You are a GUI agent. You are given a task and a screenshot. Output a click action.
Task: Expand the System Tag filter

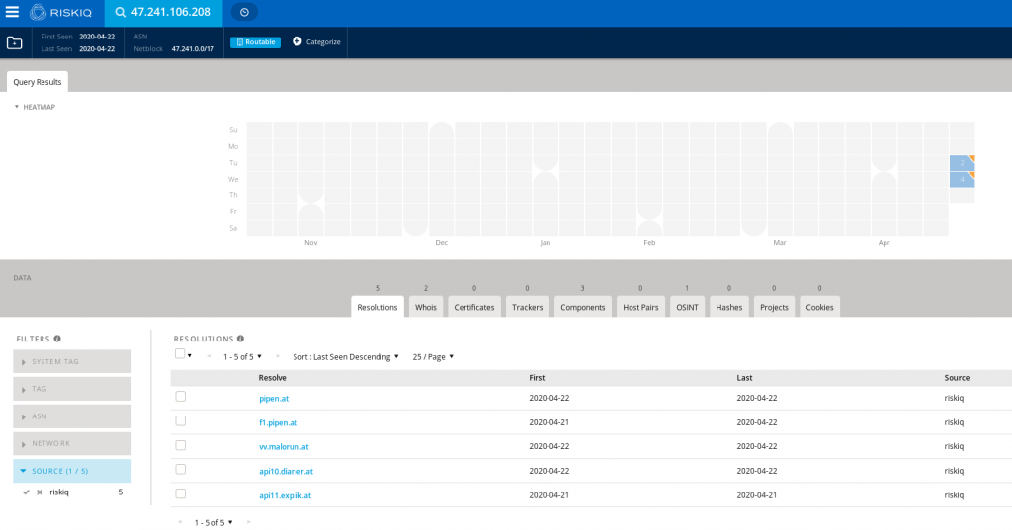72,361
